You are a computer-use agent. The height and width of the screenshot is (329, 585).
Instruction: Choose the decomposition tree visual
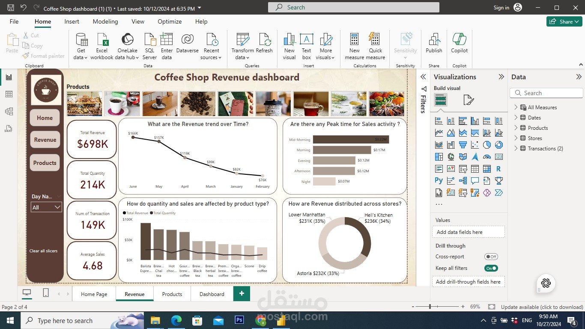point(463,181)
